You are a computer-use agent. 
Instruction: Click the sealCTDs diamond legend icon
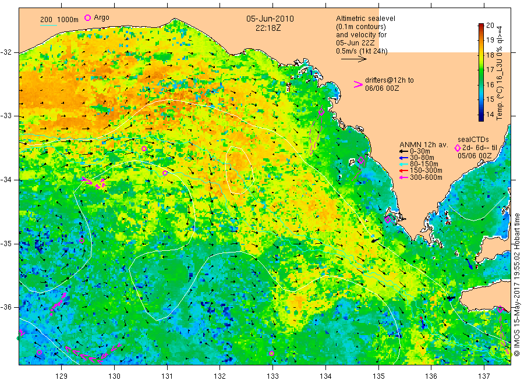pyautogui.click(x=458, y=148)
